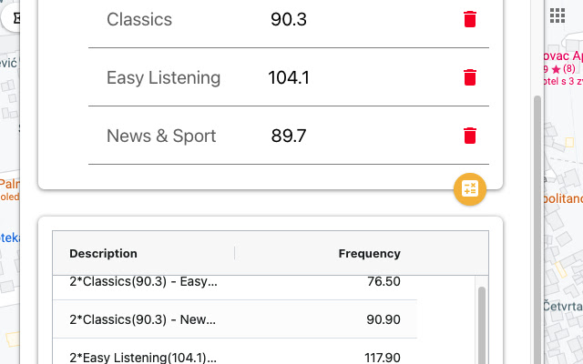
Task: Click the main panel vertical scrollbar
Action: pyautogui.click(x=537, y=229)
